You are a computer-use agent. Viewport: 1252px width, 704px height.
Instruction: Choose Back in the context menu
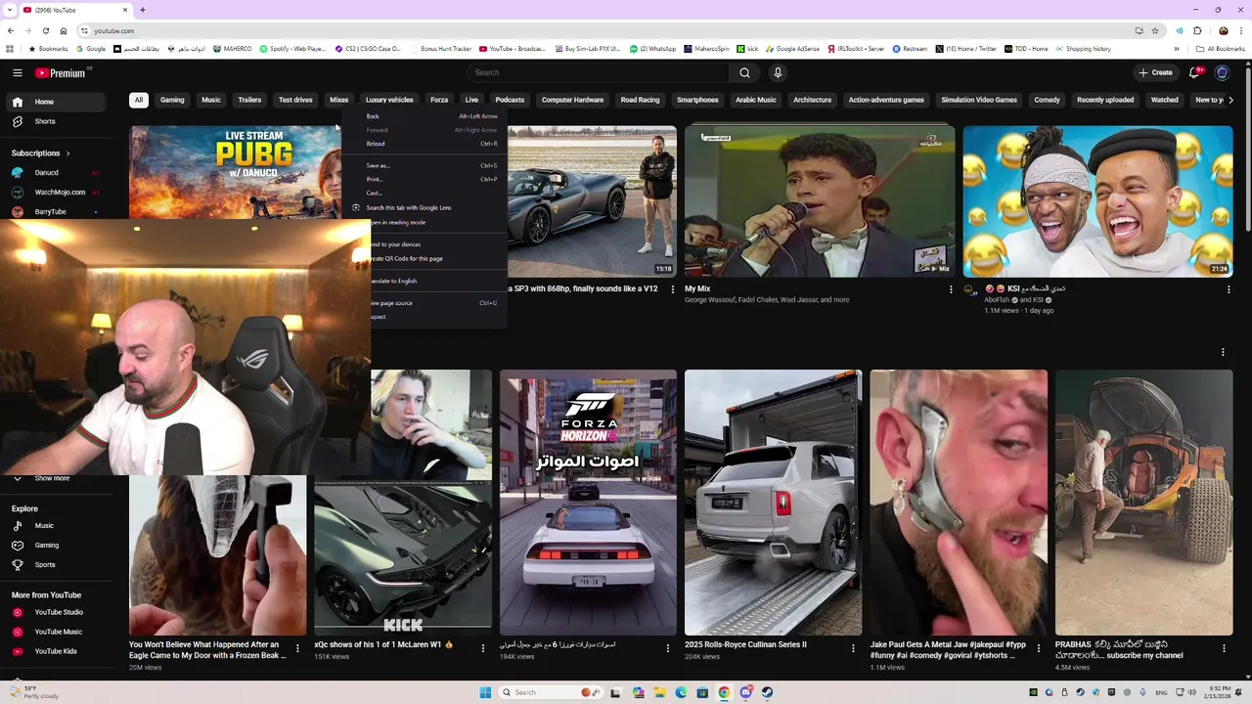pos(425,116)
